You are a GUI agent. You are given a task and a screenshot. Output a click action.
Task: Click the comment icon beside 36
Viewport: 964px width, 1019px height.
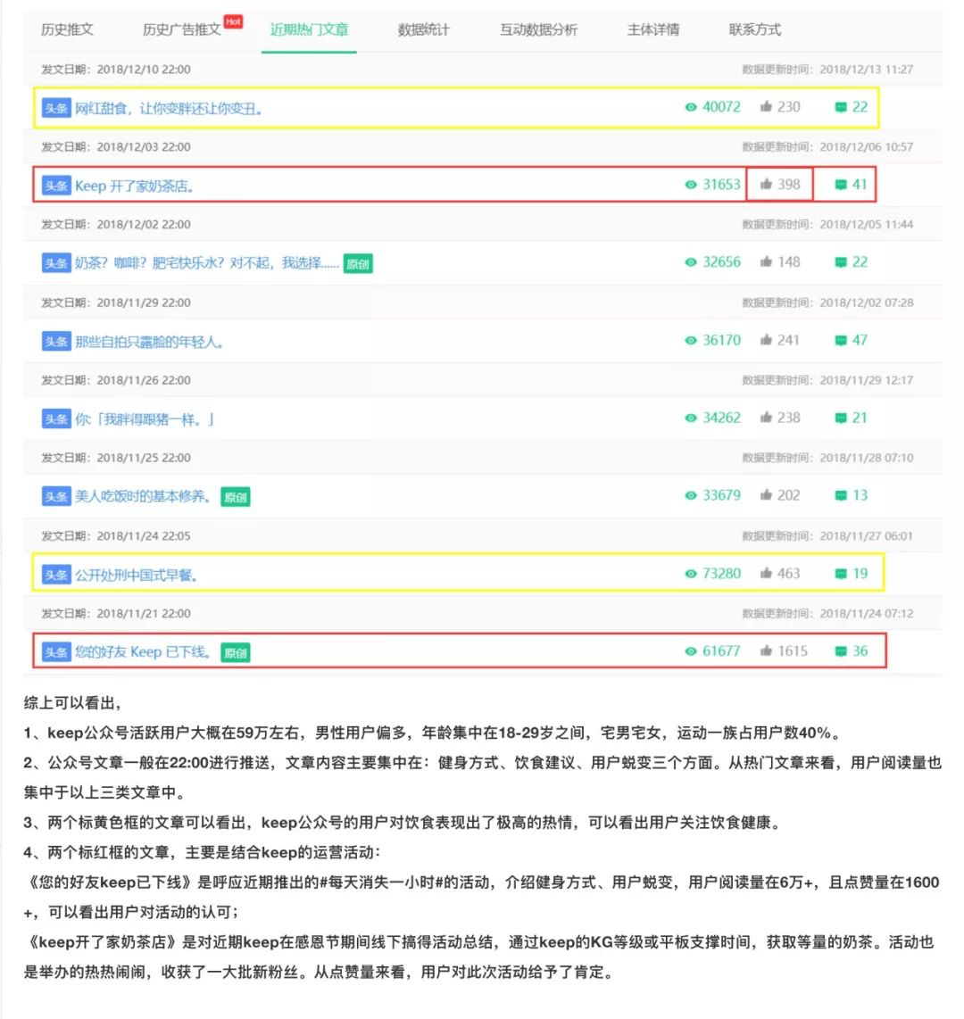click(x=841, y=651)
